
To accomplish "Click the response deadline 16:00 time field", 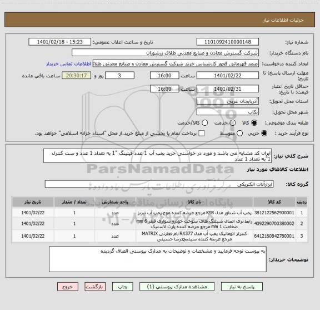I will tap(164, 76).
